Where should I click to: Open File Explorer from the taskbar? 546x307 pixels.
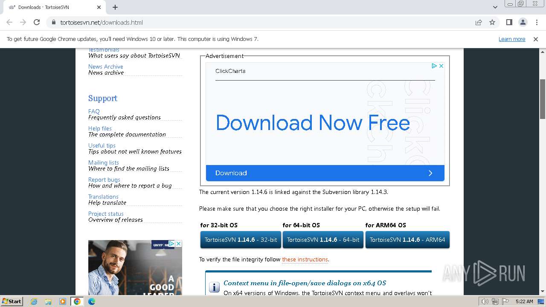[48, 301]
